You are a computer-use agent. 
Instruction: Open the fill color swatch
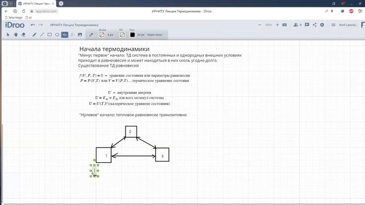122,35
